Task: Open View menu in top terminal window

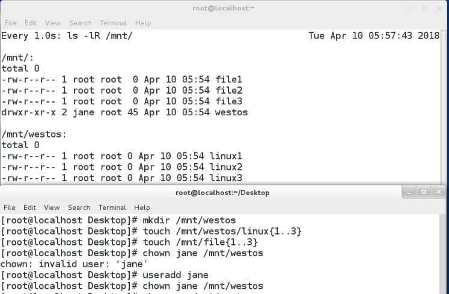Action: (53, 23)
